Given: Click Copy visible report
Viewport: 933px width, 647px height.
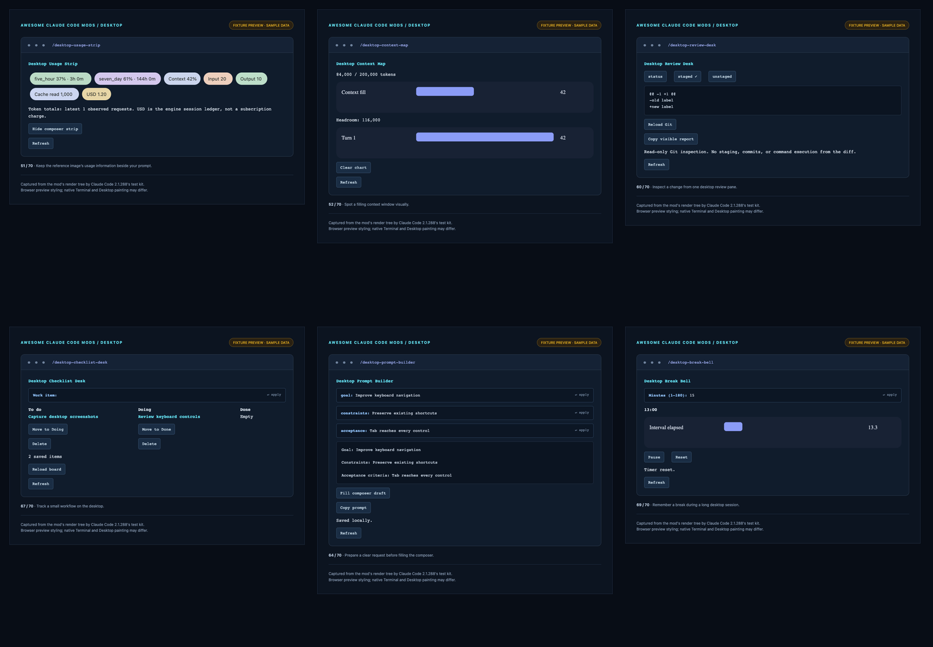Looking at the screenshot, I should [x=671, y=139].
